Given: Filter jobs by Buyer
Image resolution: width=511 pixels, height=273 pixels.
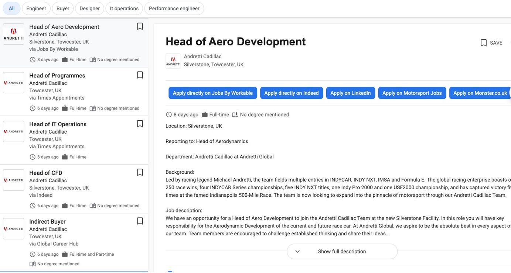Looking at the screenshot, I should 63,8.
